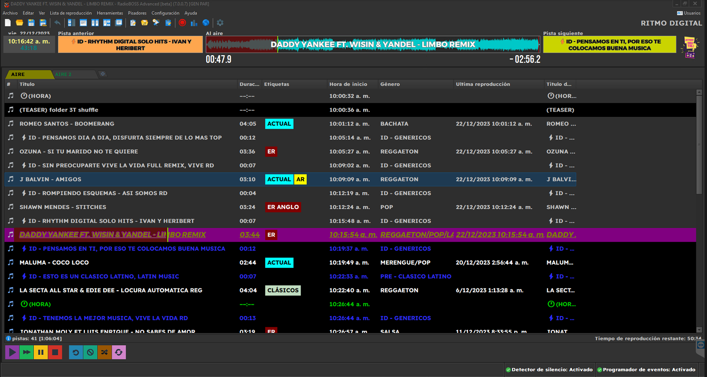The width and height of the screenshot is (707, 377).
Task: Open settings with the gear icon
Action: pyautogui.click(x=220, y=23)
